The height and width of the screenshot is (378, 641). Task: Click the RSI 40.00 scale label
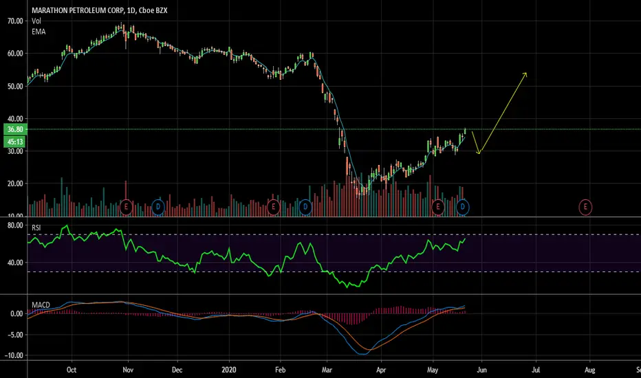point(15,263)
